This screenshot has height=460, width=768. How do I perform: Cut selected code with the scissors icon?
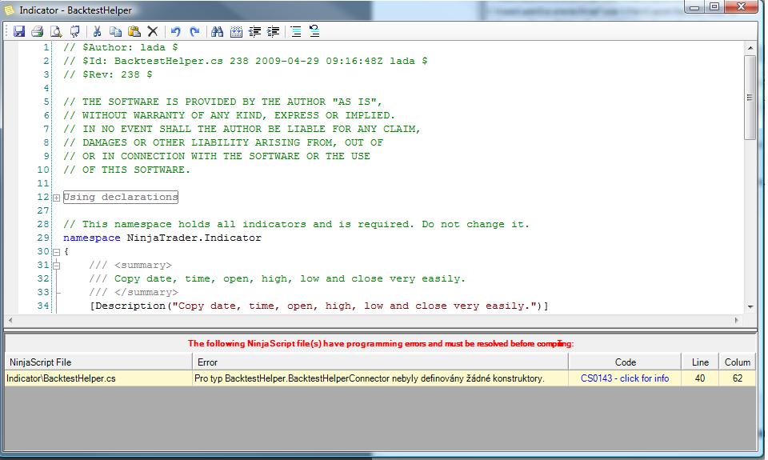coord(97,31)
